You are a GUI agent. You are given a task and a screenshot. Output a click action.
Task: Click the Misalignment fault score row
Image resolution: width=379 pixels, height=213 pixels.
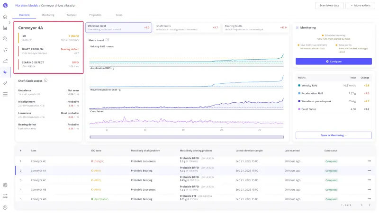tap(48, 104)
